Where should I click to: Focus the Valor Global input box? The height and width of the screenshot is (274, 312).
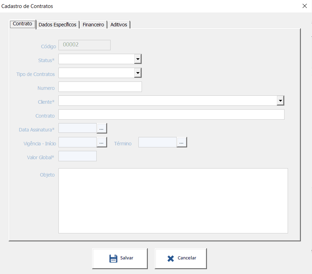[x=78, y=156]
